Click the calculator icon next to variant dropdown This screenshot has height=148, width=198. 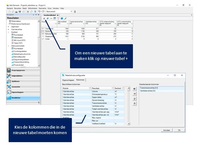point(75,11)
